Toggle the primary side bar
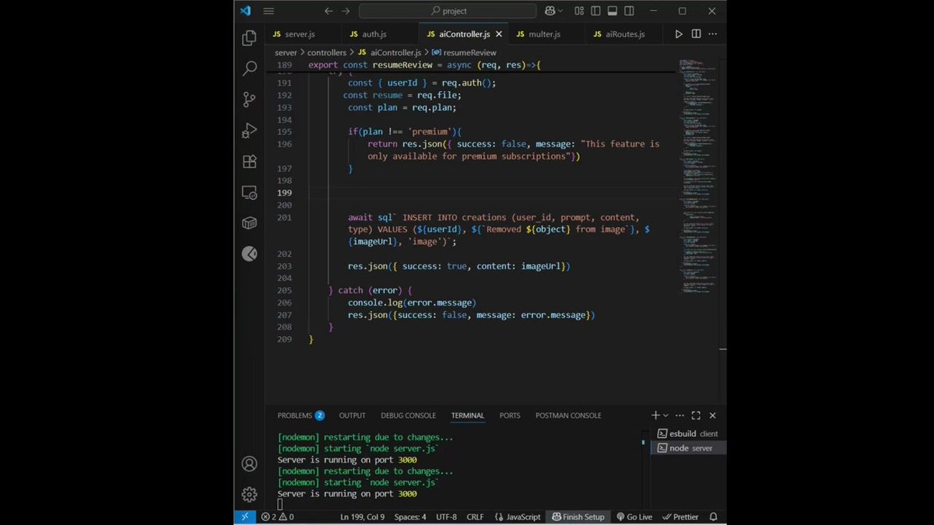Screen dimensions: 934x525 click(595, 11)
